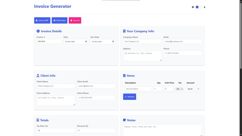Click the Discount ($) field

click(x=96, y=131)
